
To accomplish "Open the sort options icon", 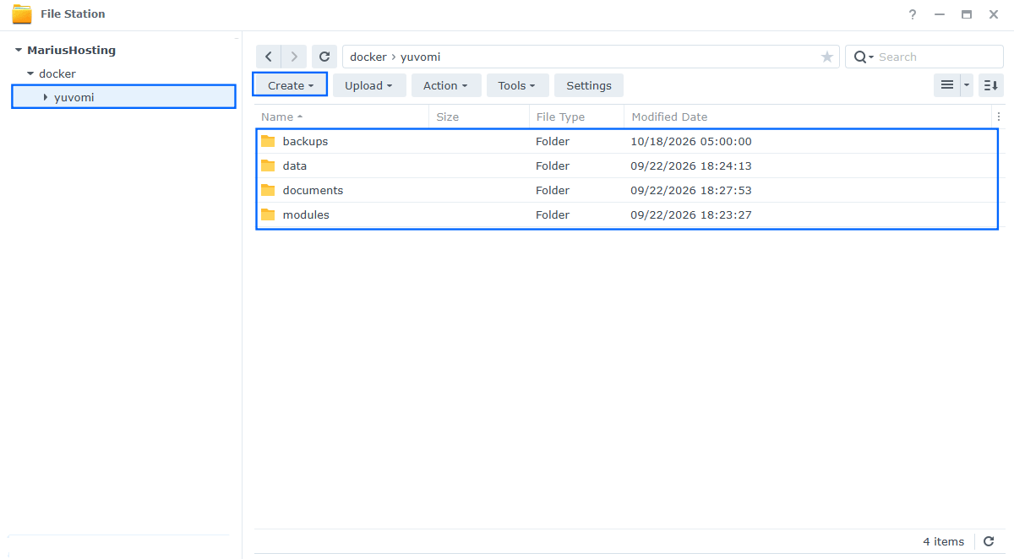I will (x=991, y=85).
